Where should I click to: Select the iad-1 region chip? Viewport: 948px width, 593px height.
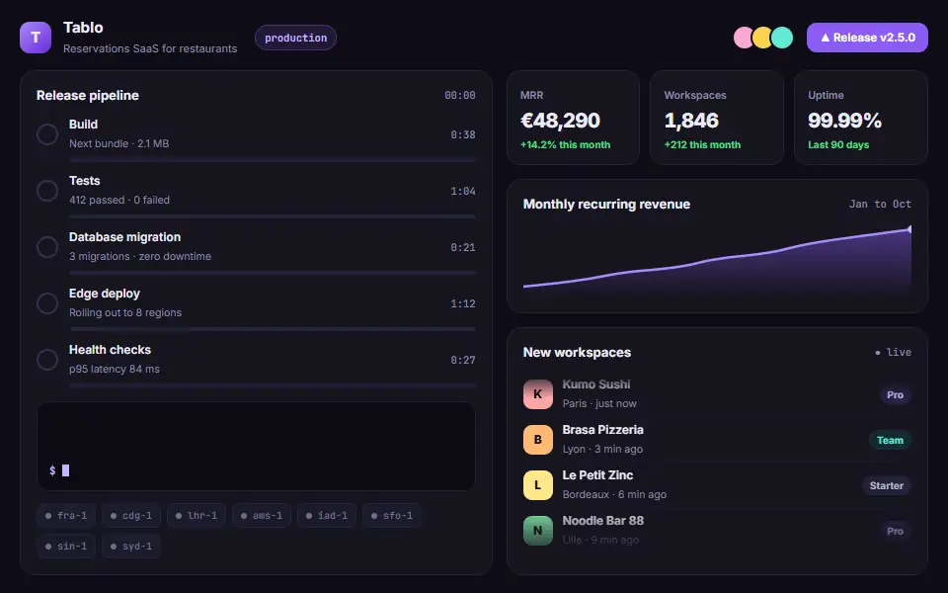pyautogui.click(x=327, y=516)
